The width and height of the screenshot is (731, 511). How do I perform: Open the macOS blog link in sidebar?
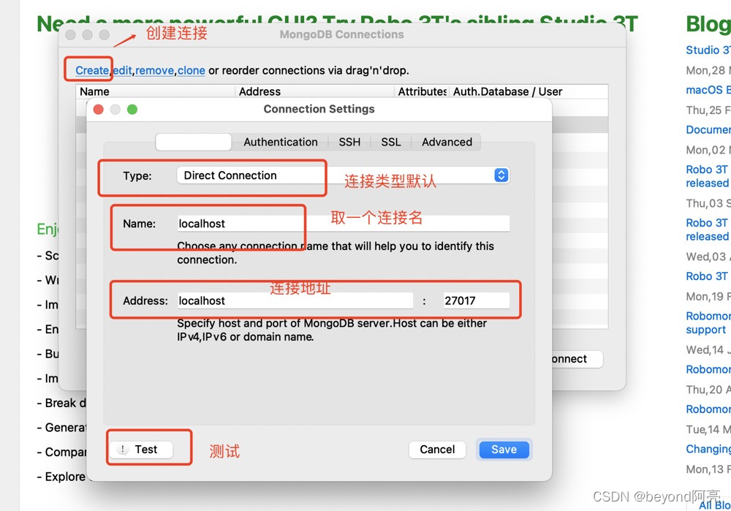pyautogui.click(x=708, y=90)
